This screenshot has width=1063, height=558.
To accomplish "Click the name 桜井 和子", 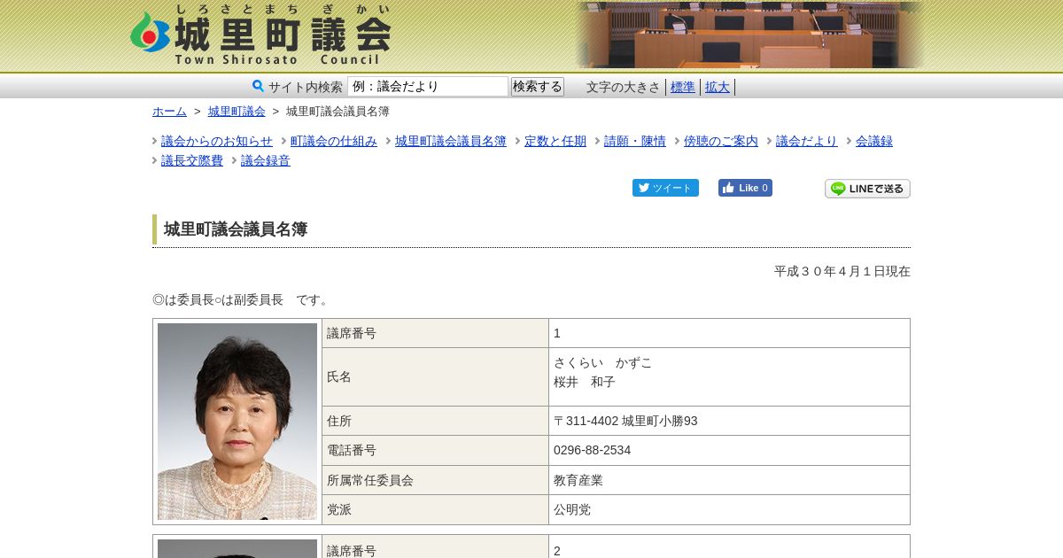I will point(585,382).
